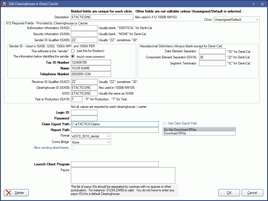Click the Claim Export Path field
The image size is (268, 201).
115,124
